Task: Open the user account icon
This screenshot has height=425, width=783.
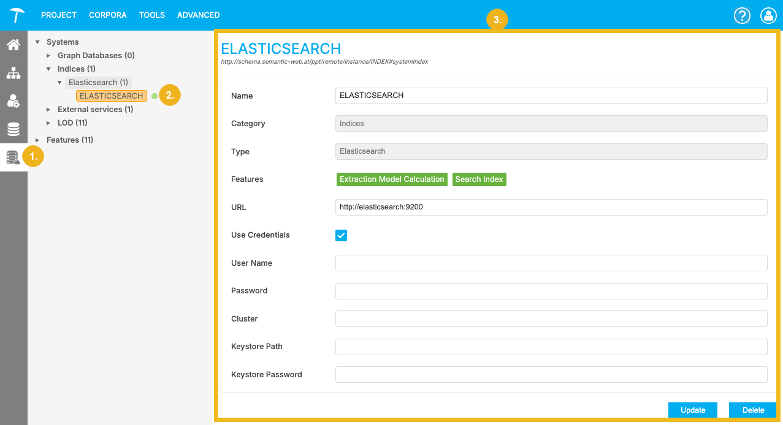Action: [768, 15]
